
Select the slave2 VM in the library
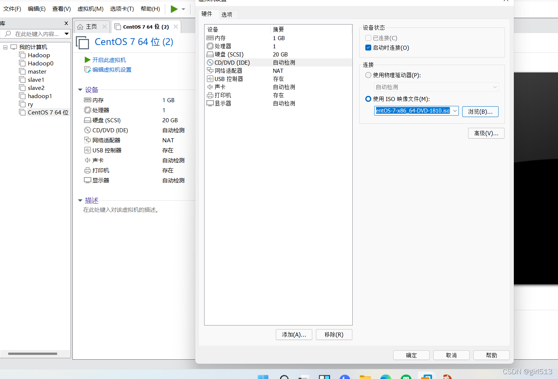36,88
